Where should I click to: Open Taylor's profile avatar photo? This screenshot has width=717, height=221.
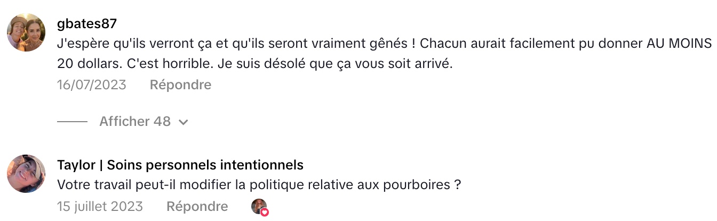(x=26, y=174)
